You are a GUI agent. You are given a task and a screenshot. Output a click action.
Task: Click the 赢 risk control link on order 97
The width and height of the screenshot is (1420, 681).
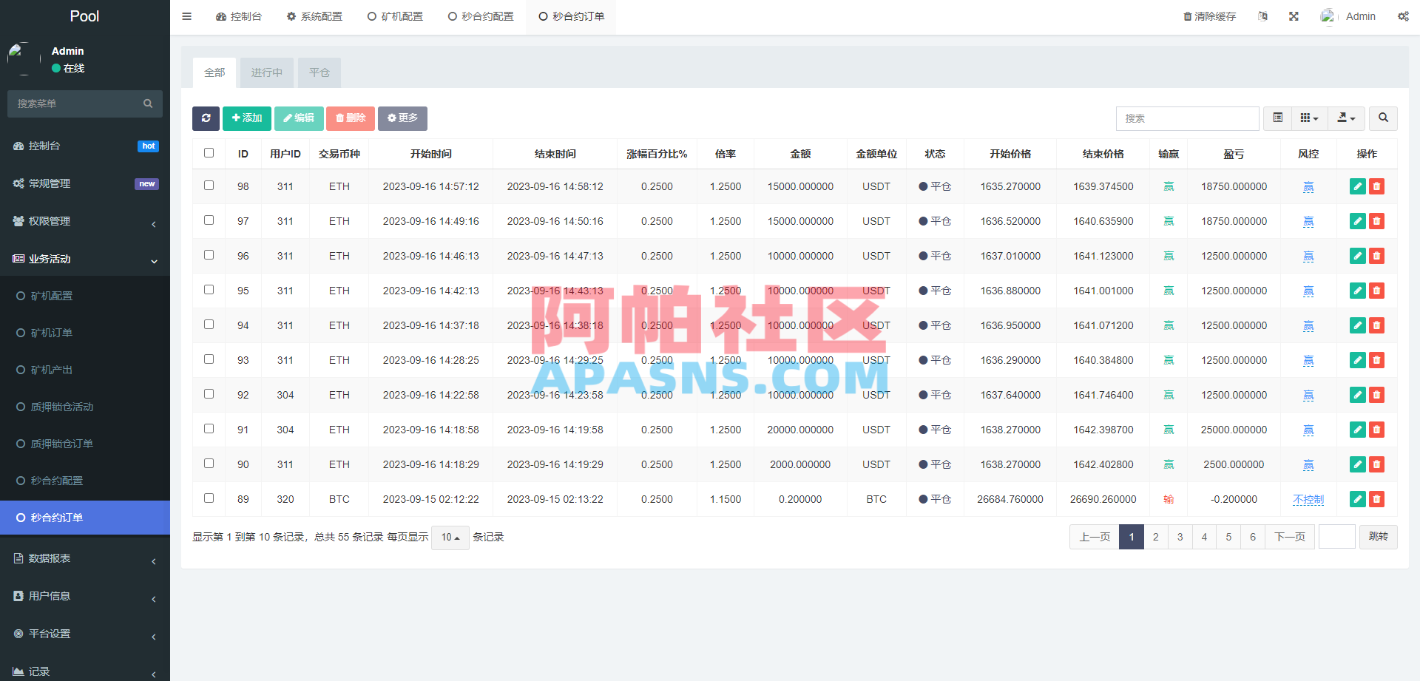[1308, 221]
